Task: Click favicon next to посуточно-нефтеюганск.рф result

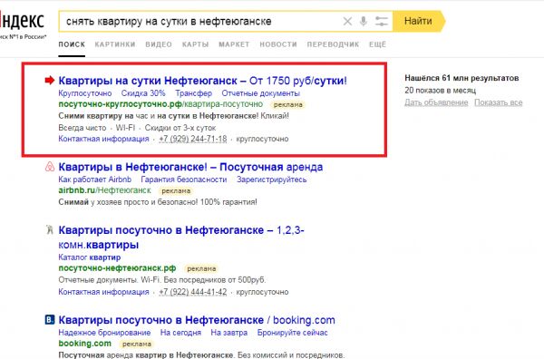Action: click(x=50, y=229)
